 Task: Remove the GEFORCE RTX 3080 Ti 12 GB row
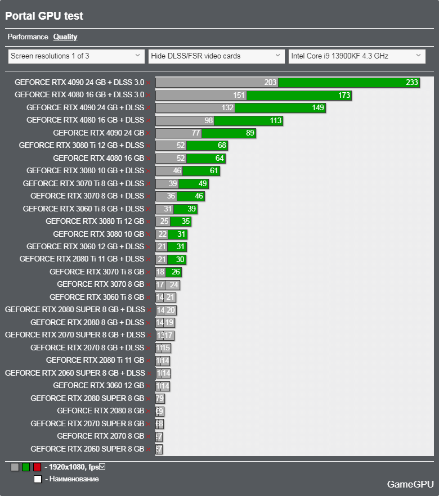[x=149, y=222]
